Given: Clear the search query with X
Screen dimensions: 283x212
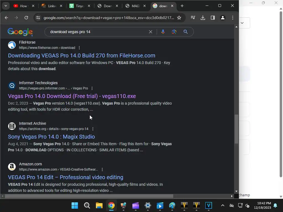Looking at the screenshot, I should click(151, 32).
